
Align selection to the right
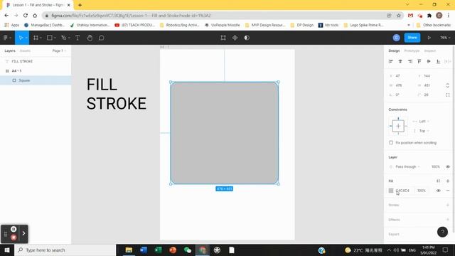tap(409, 61)
